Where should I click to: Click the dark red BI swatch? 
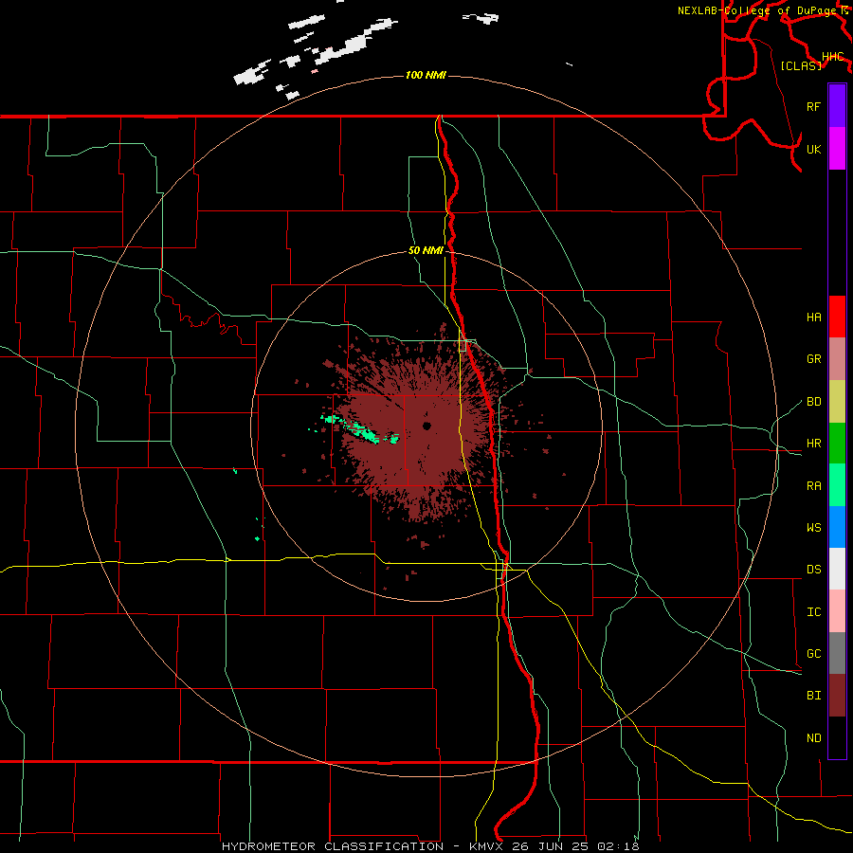point(837,696)
